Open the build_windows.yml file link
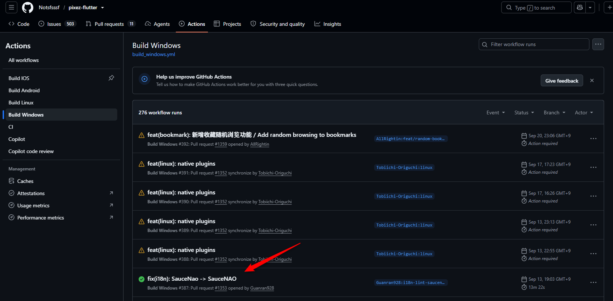This screenshot has height=301, width=613. pos(154,54)
